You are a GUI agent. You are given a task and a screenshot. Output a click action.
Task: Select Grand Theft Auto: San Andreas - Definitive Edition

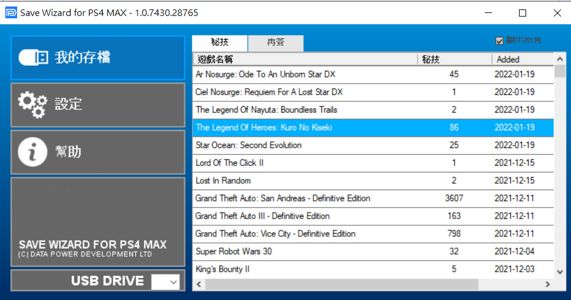pyautogui.click(x=373, y=199)
